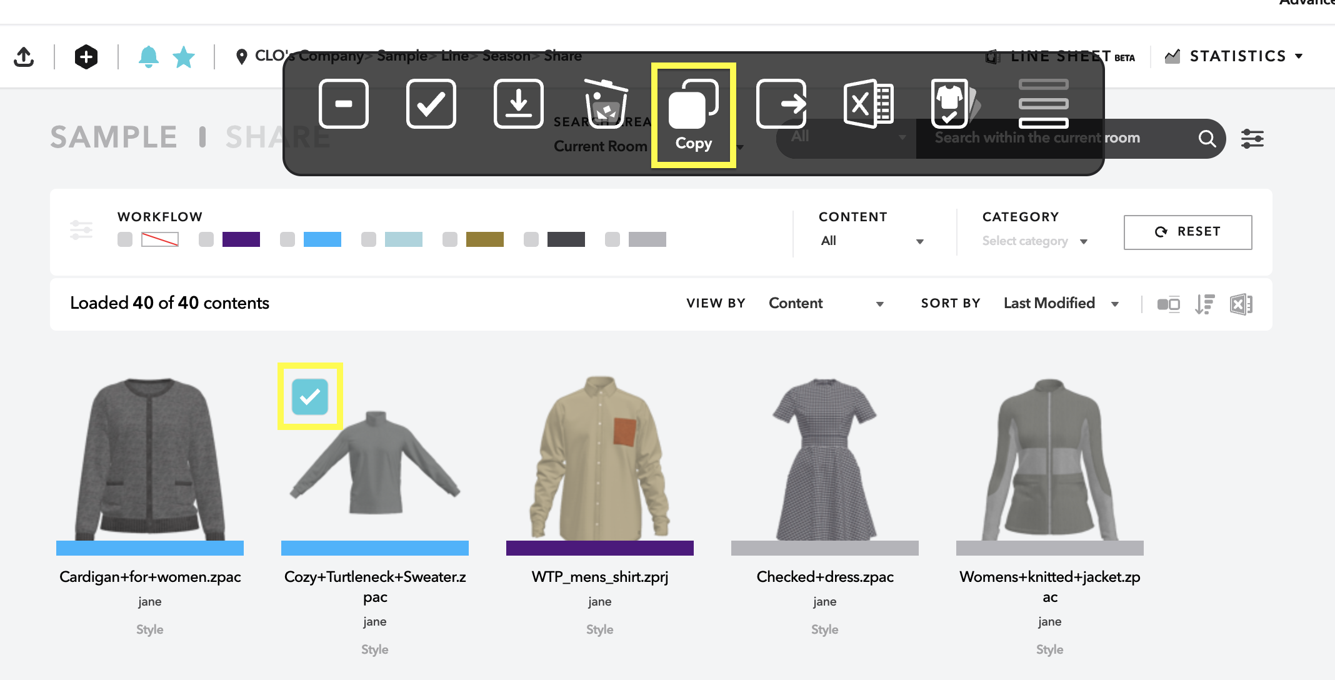Click the favorites star icon
Image resolution: width=1335 pixels, height=680 pixels.
[x=184, y=57]
